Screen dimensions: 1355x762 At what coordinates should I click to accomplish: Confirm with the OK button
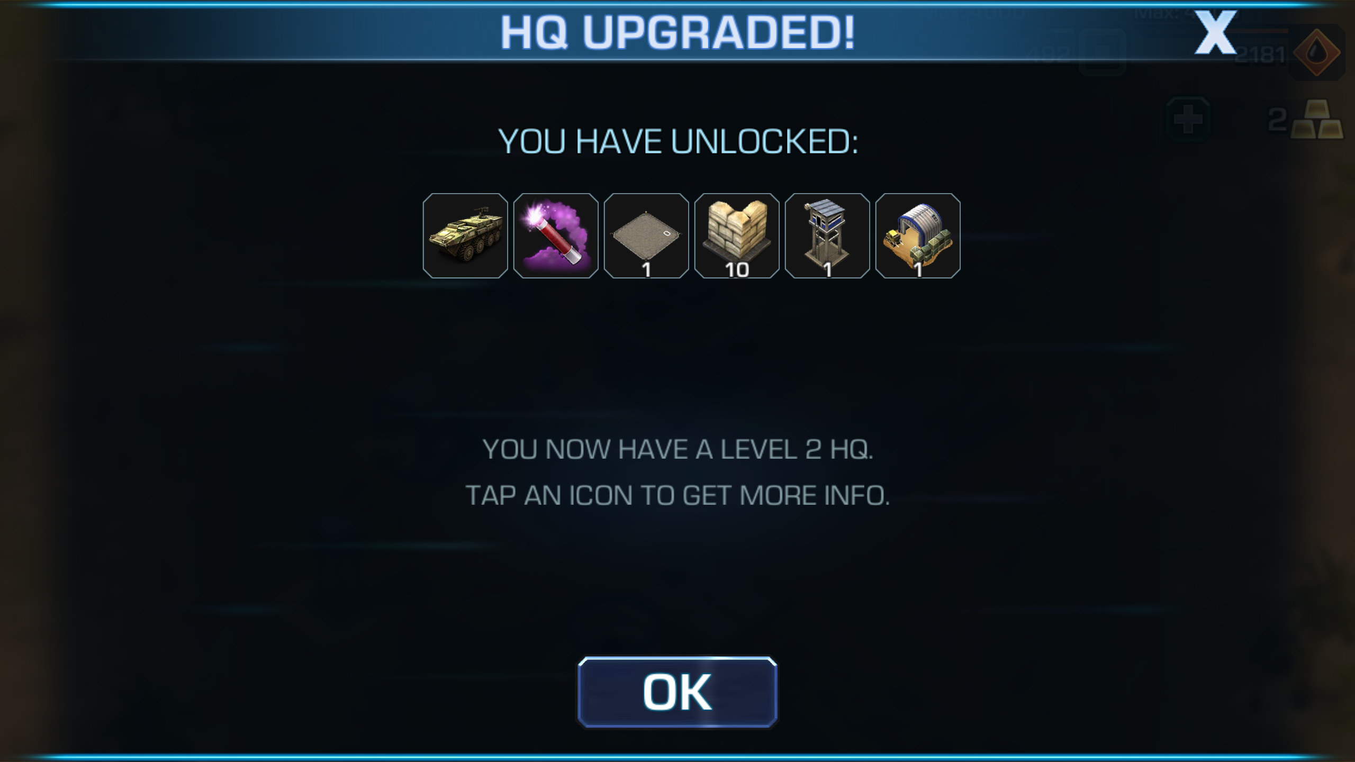pyautogui.click(x=677, y=692)
